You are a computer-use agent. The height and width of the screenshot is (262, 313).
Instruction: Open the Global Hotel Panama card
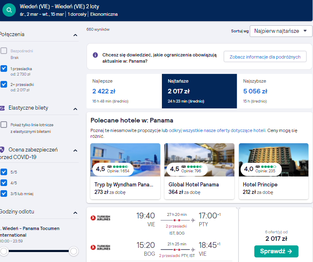[x=199, y=171]
